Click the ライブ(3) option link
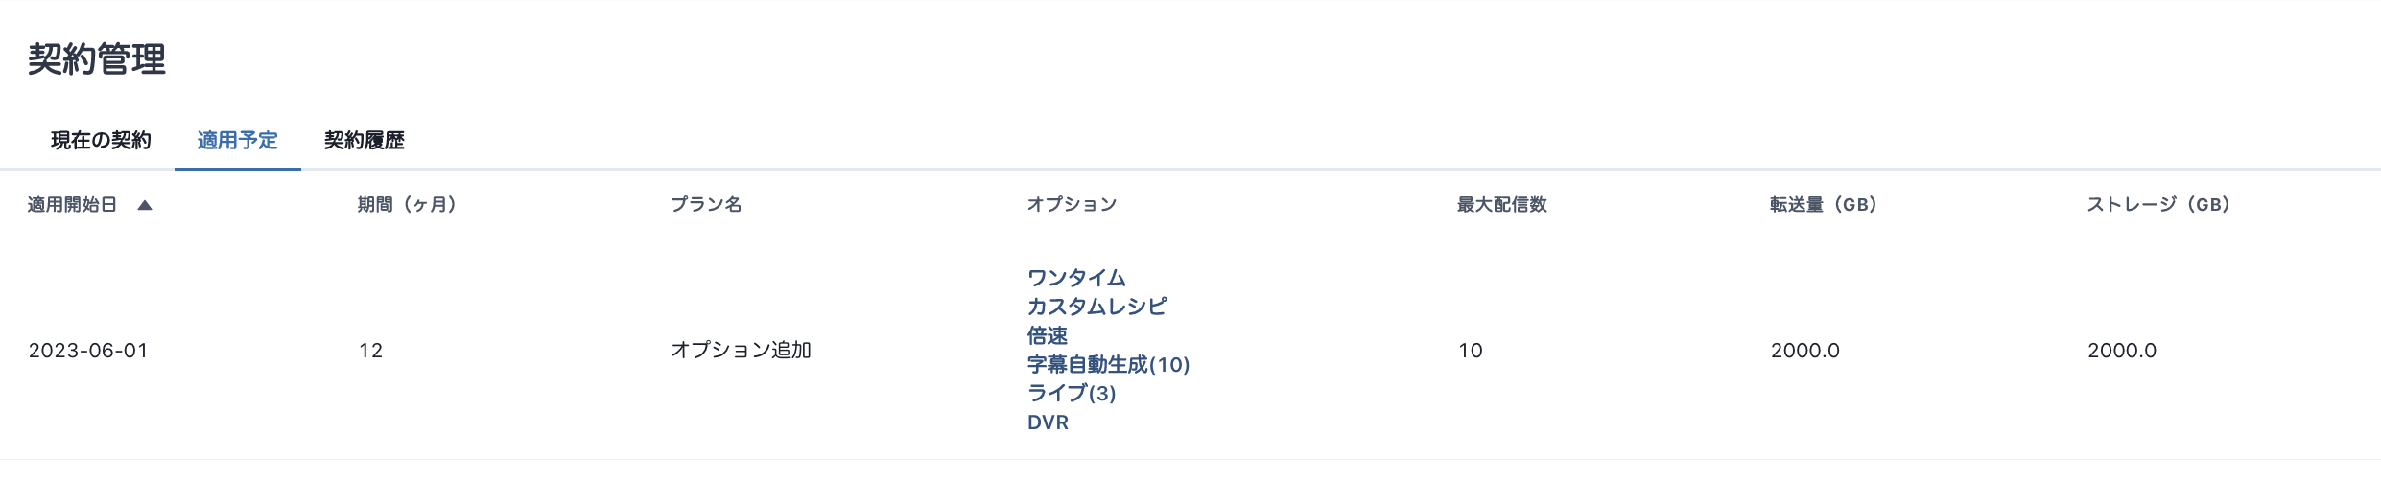Screen dimensions: 2381x502 tap(1071, 394)
